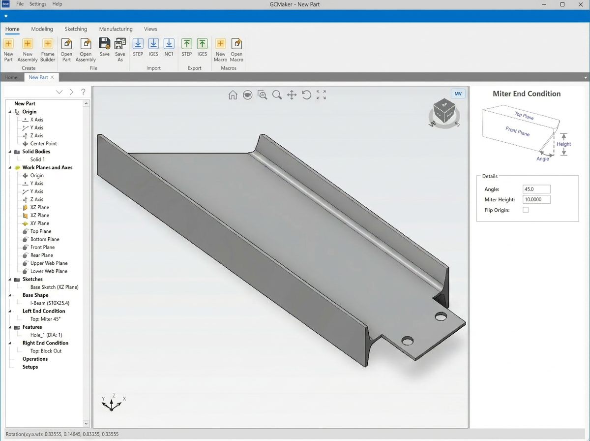The width and height of the screenshot is (590, 441).
Task: Collapse the Origin tree node
Action: [x=10, y=112]
